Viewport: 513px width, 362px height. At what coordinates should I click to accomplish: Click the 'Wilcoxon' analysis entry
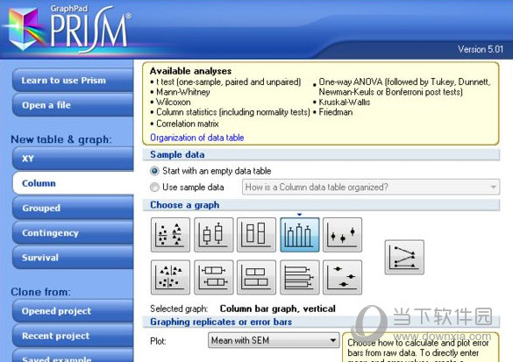click(x=174, y=102)
